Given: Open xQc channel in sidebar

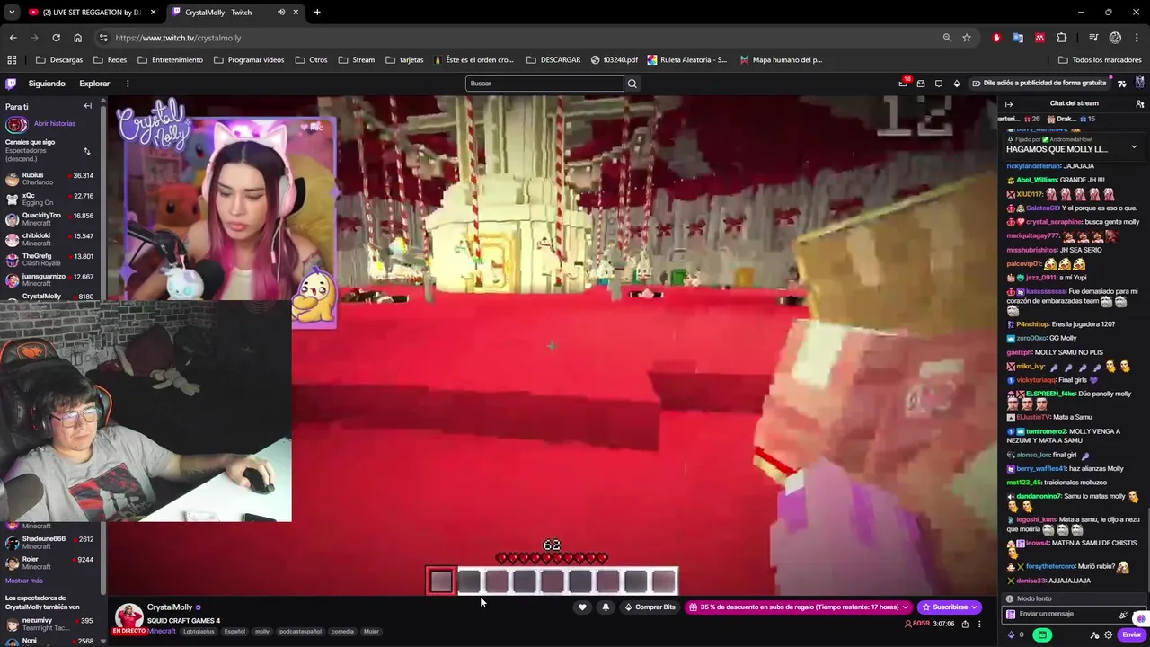Looking at the screenshot, I should (x=50, y=199).
